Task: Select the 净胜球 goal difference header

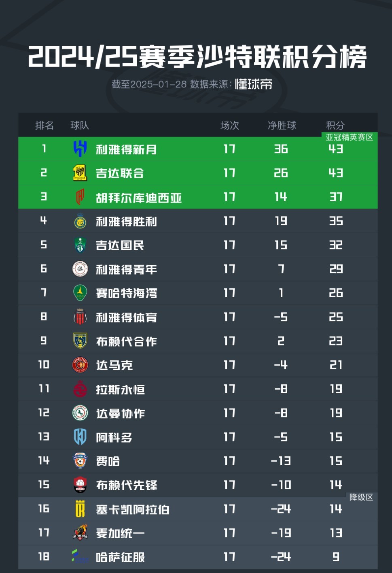Action: pyautogui.click(x=282, y=126)
